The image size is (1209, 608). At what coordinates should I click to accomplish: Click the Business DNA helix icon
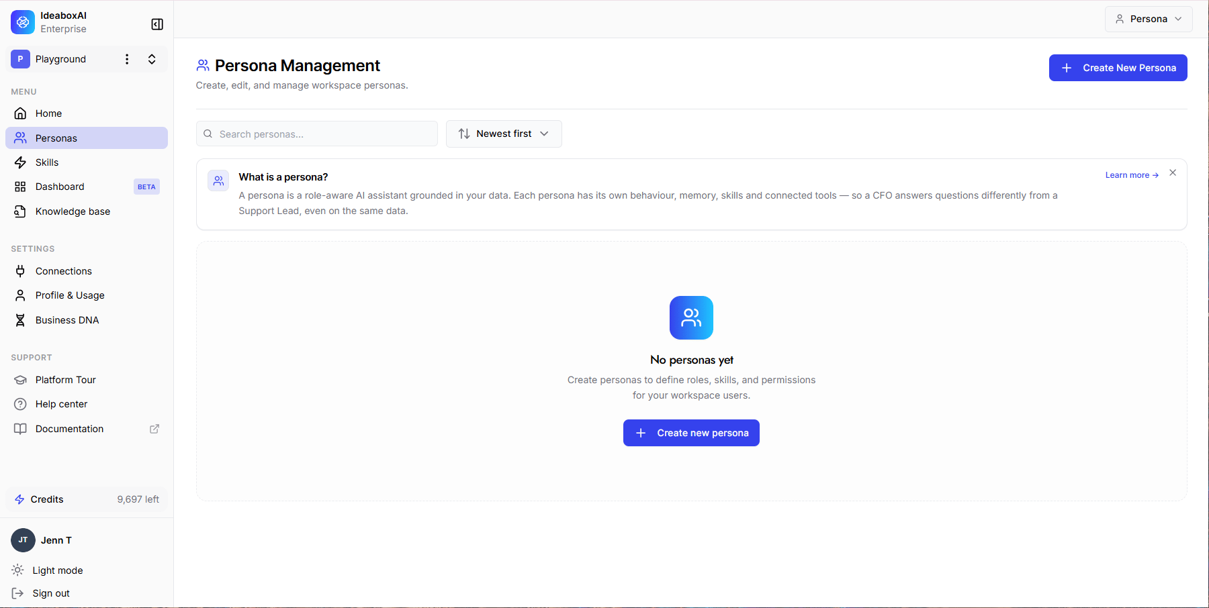[x=20, y=320]
